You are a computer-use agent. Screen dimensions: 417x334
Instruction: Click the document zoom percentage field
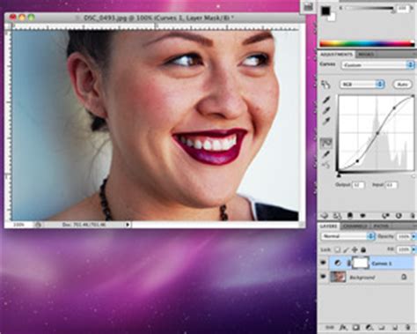pos(19,225)
